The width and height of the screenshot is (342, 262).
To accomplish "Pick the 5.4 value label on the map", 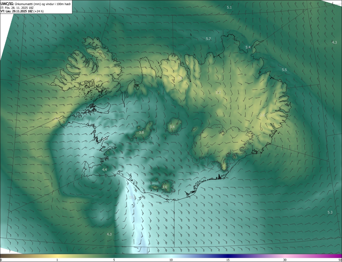I will pos(248,47).
